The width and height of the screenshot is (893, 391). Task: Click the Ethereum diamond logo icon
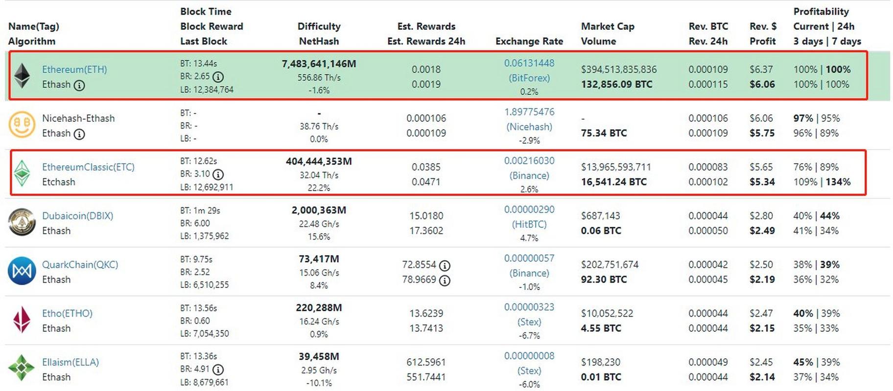[x=22, y=76]
